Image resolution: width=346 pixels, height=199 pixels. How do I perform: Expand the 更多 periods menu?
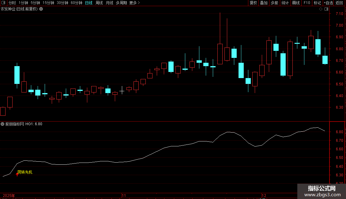pos(134,3)
